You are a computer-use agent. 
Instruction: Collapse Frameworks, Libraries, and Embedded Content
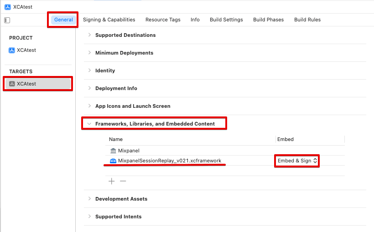pyautogui.click(x=89, y=124)
